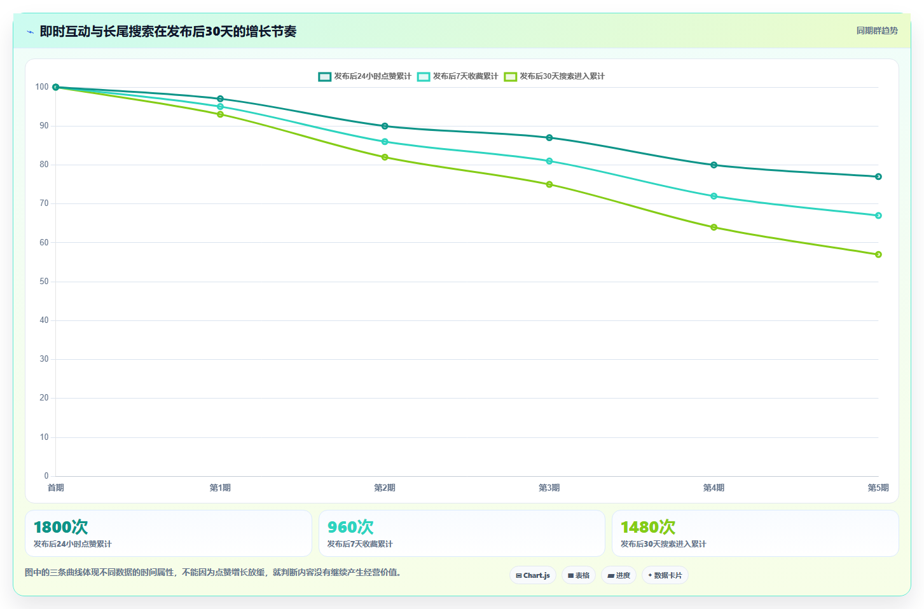The image size is (924, 609).
Task: Click the y-axis value 0
Action: click(46, 476)
